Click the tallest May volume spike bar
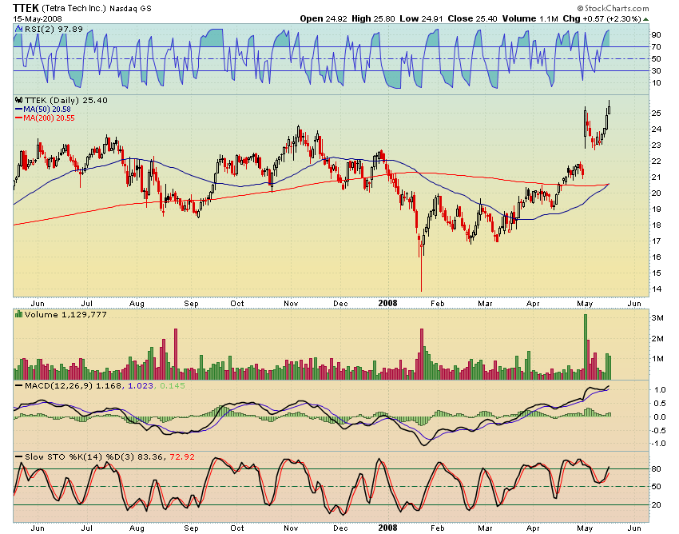 586,347
